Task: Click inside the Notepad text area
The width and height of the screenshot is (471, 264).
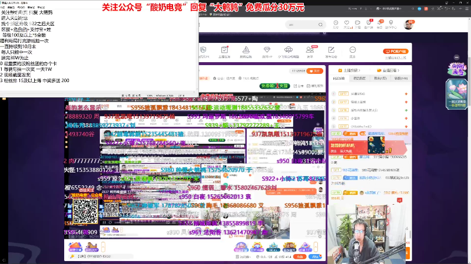Action: [x=99, y=51]
